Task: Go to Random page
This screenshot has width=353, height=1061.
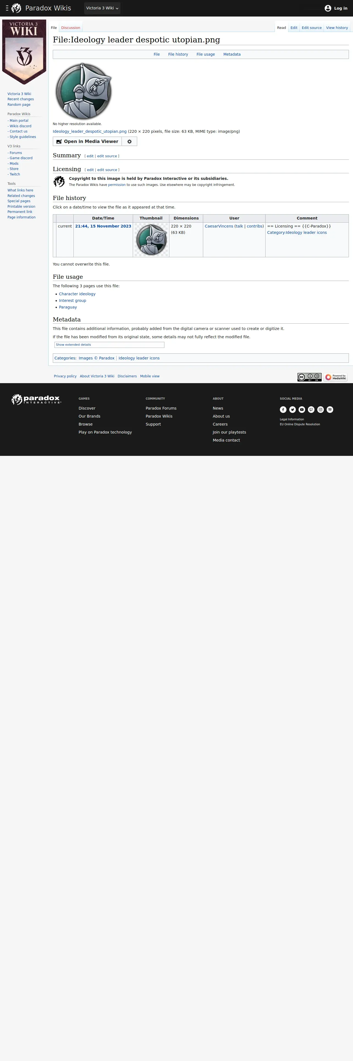Action: click(19, 105)
